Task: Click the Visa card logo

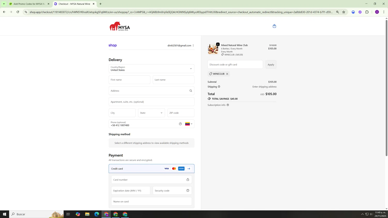Action: click(x=167, y=169)
